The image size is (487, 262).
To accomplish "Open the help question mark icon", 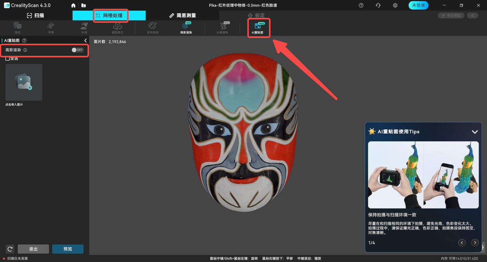I will (x=361, y=5).
